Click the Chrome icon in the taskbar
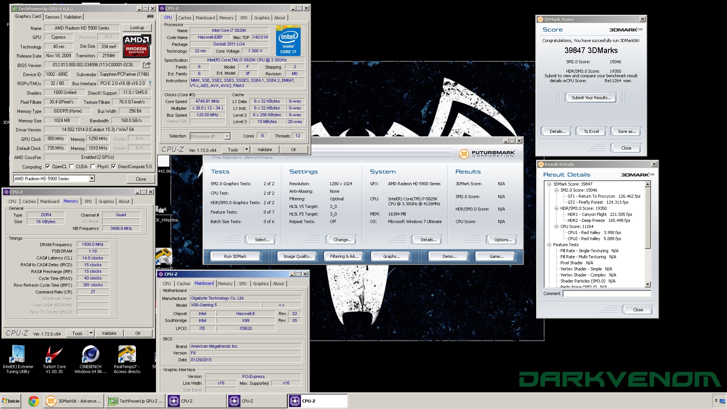 coord(33,401)
